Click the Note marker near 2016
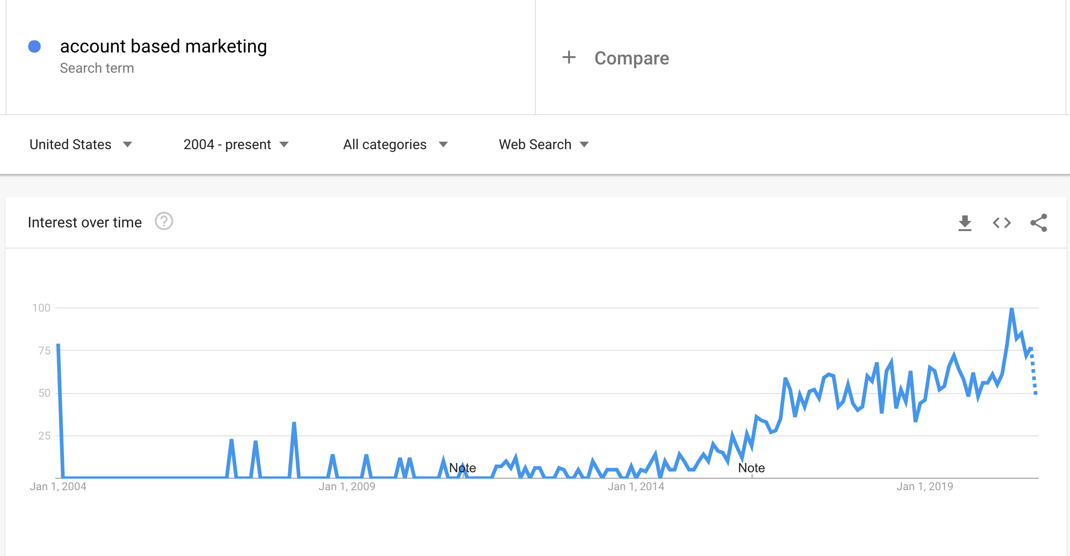This screenshot has width=1070, height=556. tap(751, 468)
